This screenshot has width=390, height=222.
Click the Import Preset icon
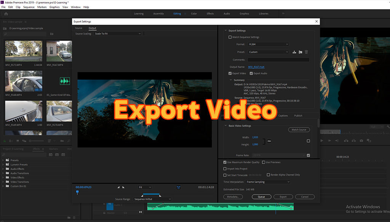(300, 52)
